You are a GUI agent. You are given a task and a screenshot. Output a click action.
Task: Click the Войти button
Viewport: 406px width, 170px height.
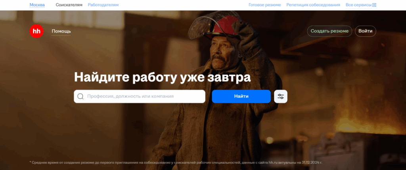click(x=365, y=31)
